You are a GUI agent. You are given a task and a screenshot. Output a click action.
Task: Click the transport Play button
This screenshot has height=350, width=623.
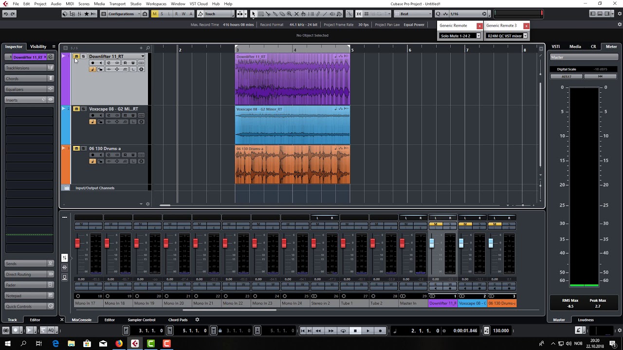pos(367,331)
